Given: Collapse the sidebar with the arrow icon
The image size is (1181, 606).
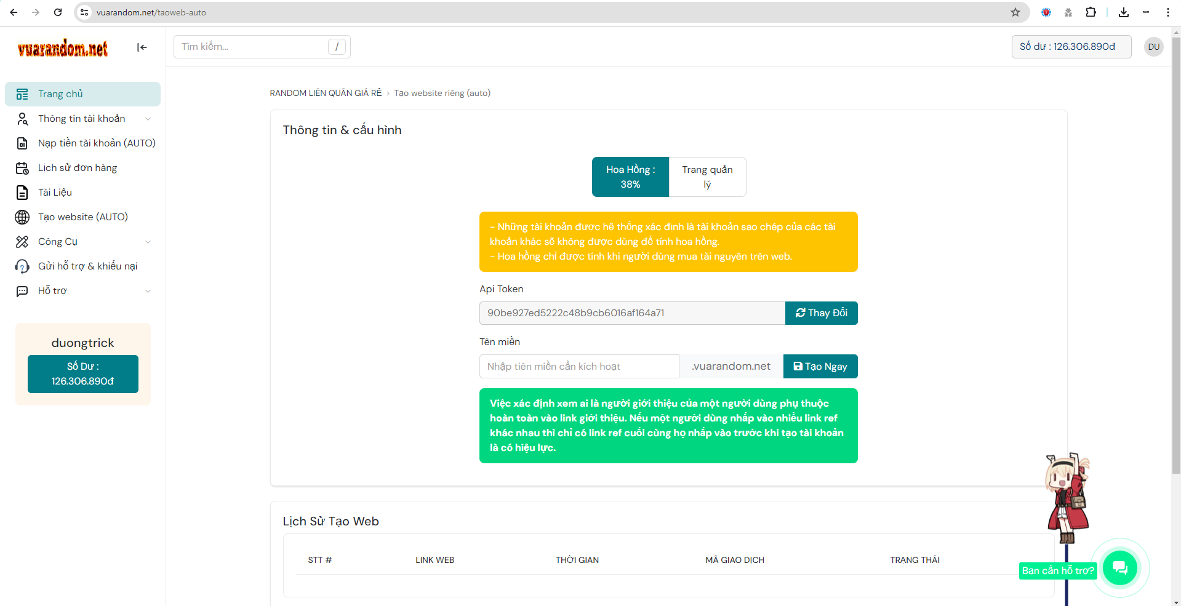Looking at the screenshot, I should tap(142, 47).
